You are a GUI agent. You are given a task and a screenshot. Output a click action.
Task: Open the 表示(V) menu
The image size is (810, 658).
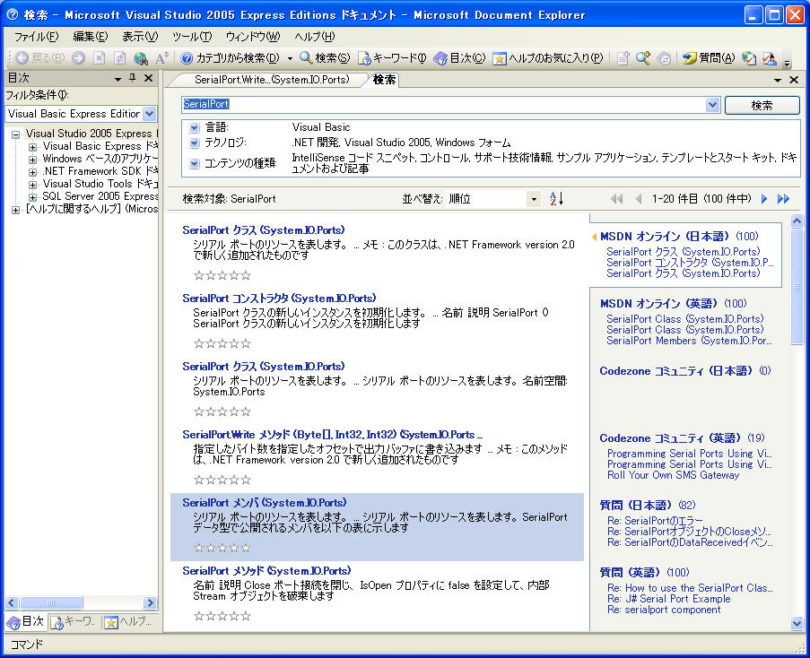pos(139,37)
